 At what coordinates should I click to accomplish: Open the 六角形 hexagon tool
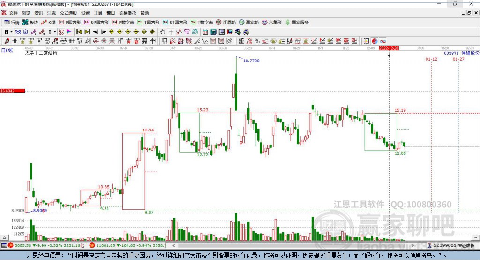pos(272,23)
